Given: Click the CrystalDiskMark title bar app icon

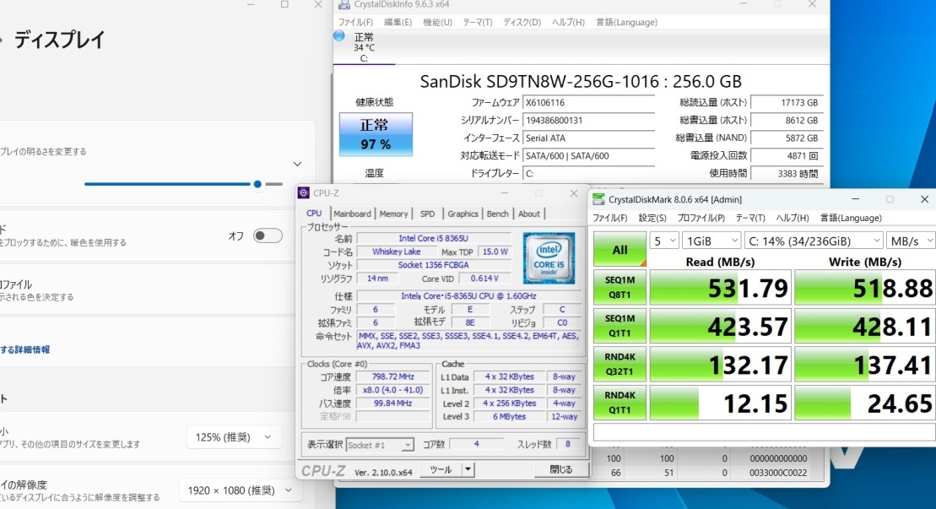Looking at the screenshot, I should tap(598, 199).
